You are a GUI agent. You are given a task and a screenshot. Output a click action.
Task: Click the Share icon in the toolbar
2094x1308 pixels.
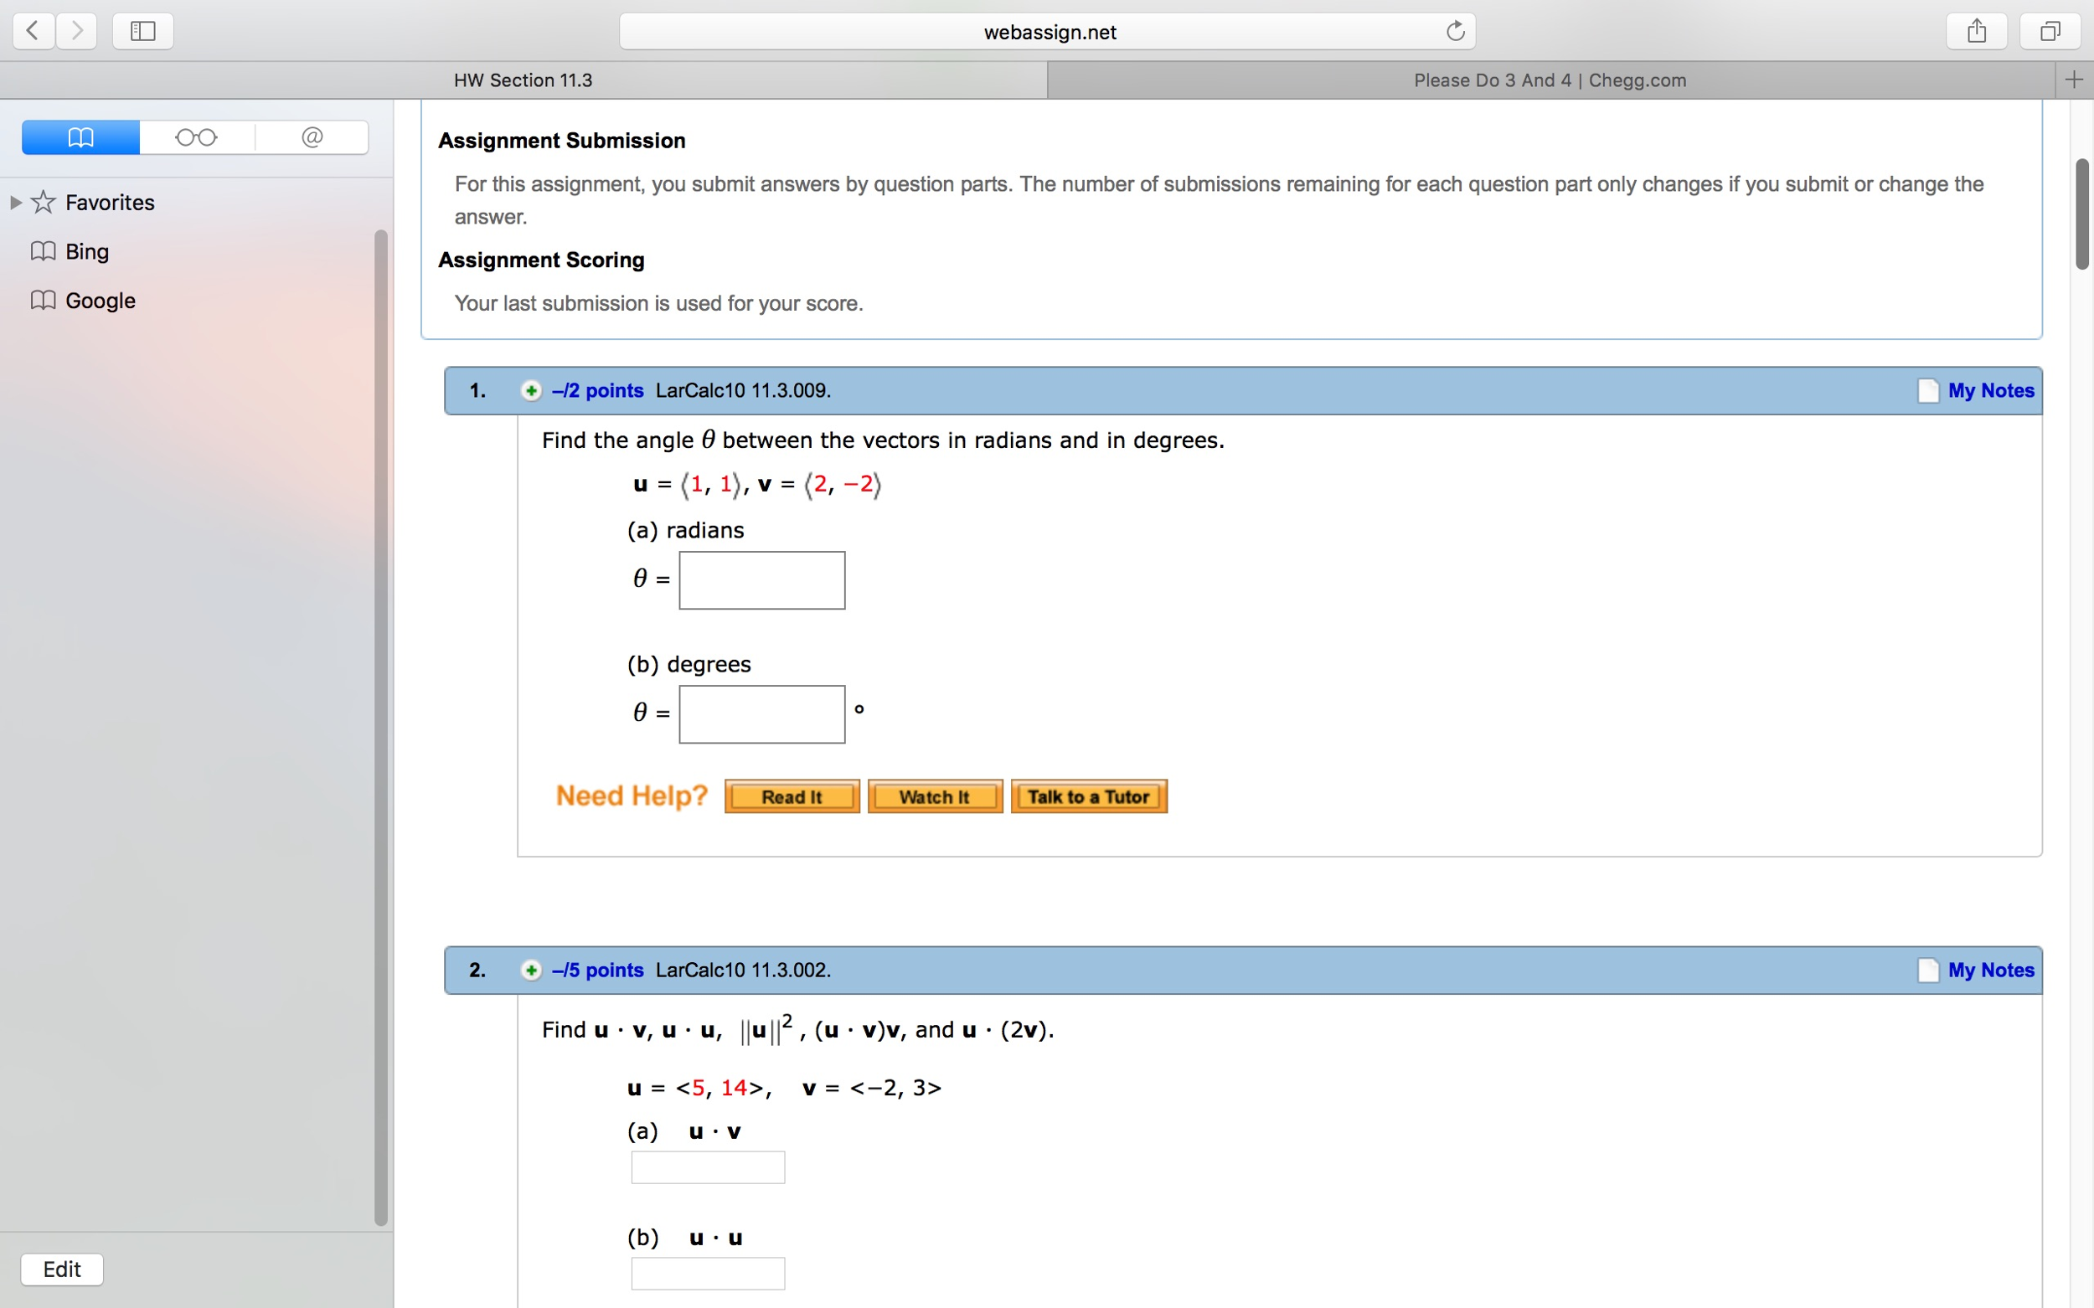[1977, 31]
